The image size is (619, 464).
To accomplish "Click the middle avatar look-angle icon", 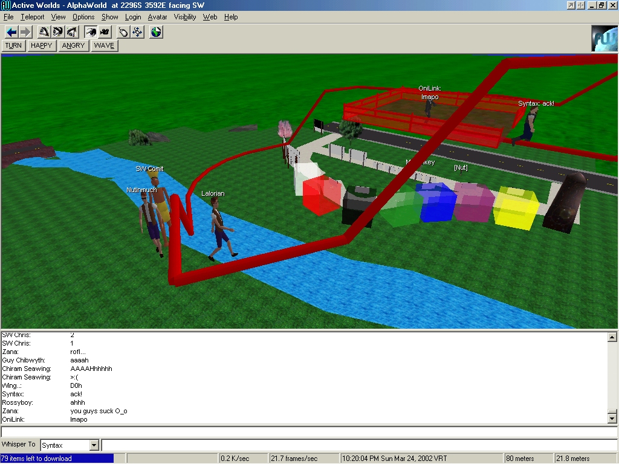I will 58,32.
